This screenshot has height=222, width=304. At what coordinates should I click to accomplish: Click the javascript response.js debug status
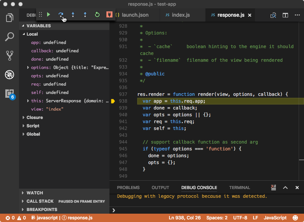[62, 218]
